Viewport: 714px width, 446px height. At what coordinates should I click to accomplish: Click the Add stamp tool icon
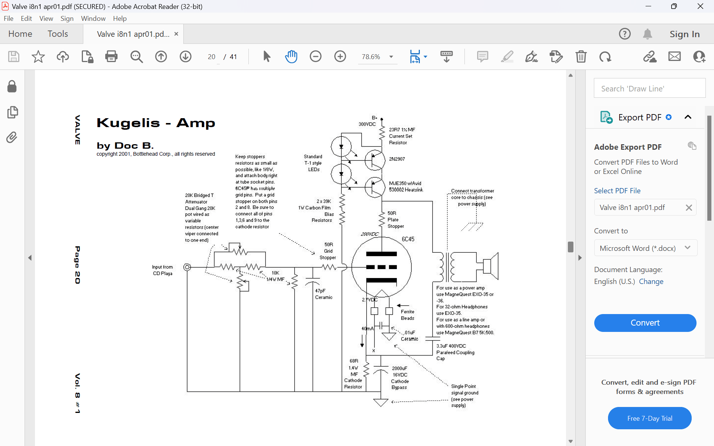tap(556, 56)
